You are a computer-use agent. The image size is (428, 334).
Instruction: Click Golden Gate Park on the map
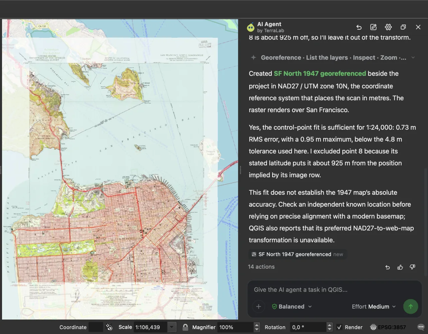56,248
